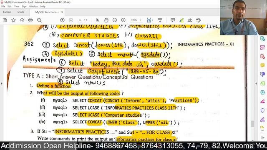
Task: Collapse right pane with small arrow
Action: [256, 83]
